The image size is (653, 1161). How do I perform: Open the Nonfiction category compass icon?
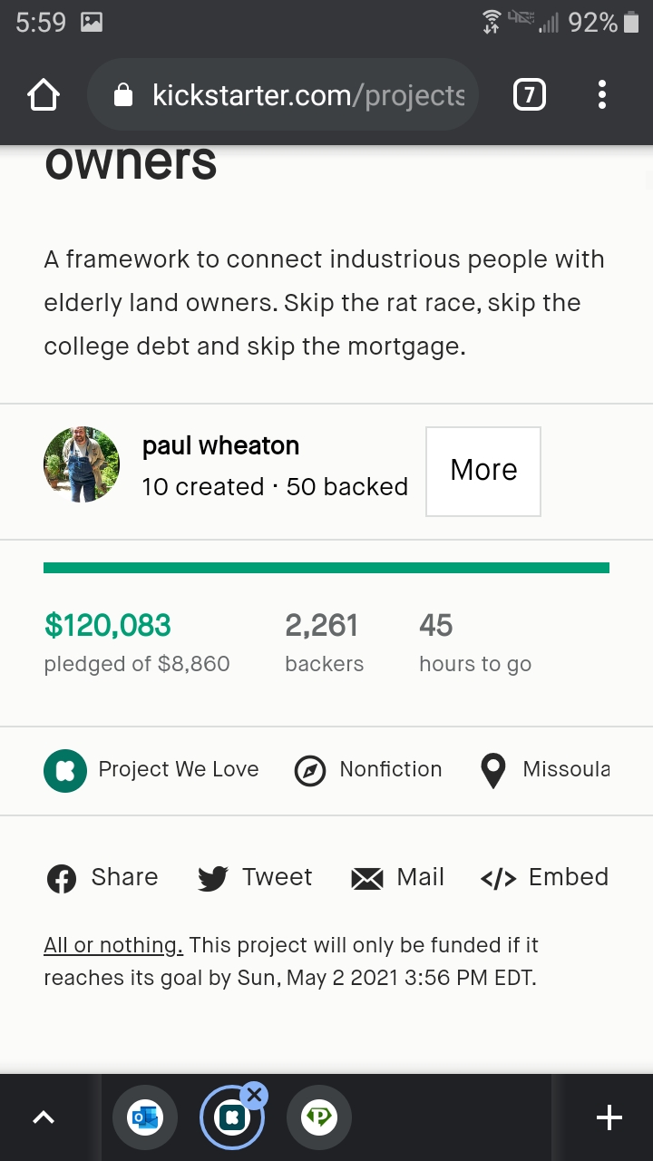[x=310, y=771]
